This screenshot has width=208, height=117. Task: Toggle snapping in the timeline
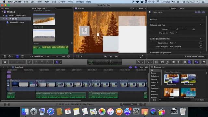[147, 67]
